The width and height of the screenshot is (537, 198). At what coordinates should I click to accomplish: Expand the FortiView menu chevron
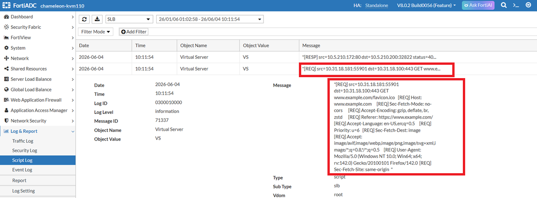pos(73,38)
